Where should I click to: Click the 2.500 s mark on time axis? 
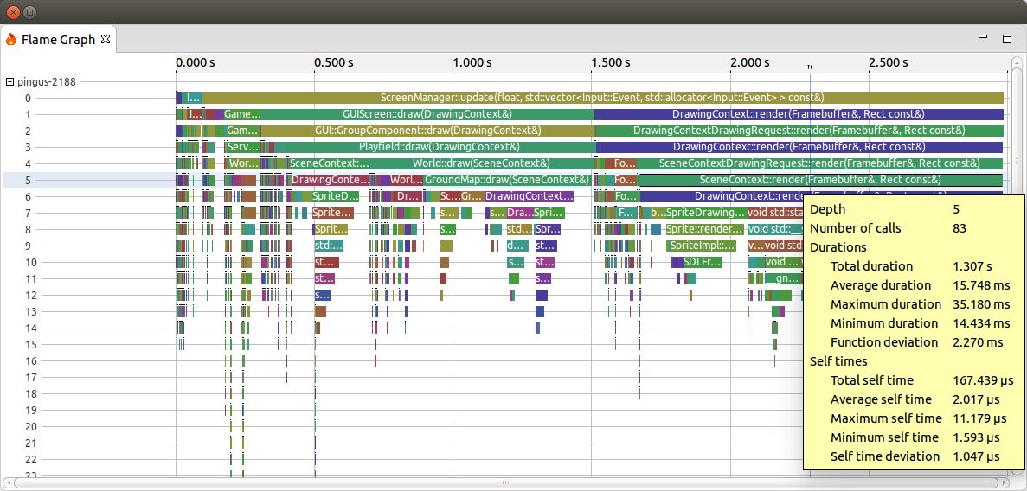coord(888,62)
